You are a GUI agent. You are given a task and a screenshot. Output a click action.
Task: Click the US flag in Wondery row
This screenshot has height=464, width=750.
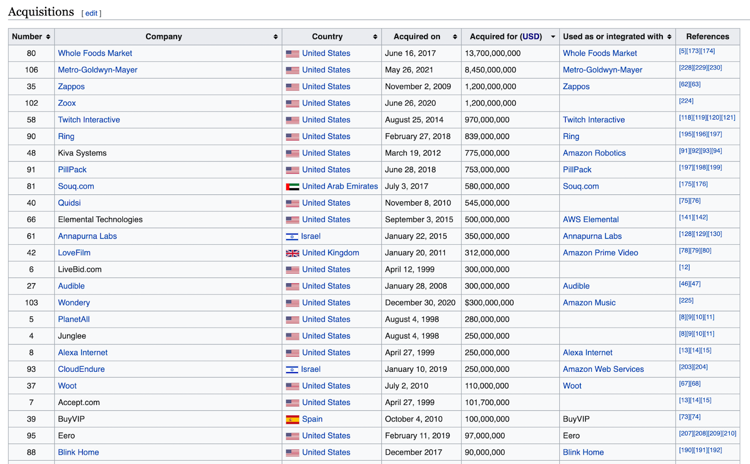[292, 303]
